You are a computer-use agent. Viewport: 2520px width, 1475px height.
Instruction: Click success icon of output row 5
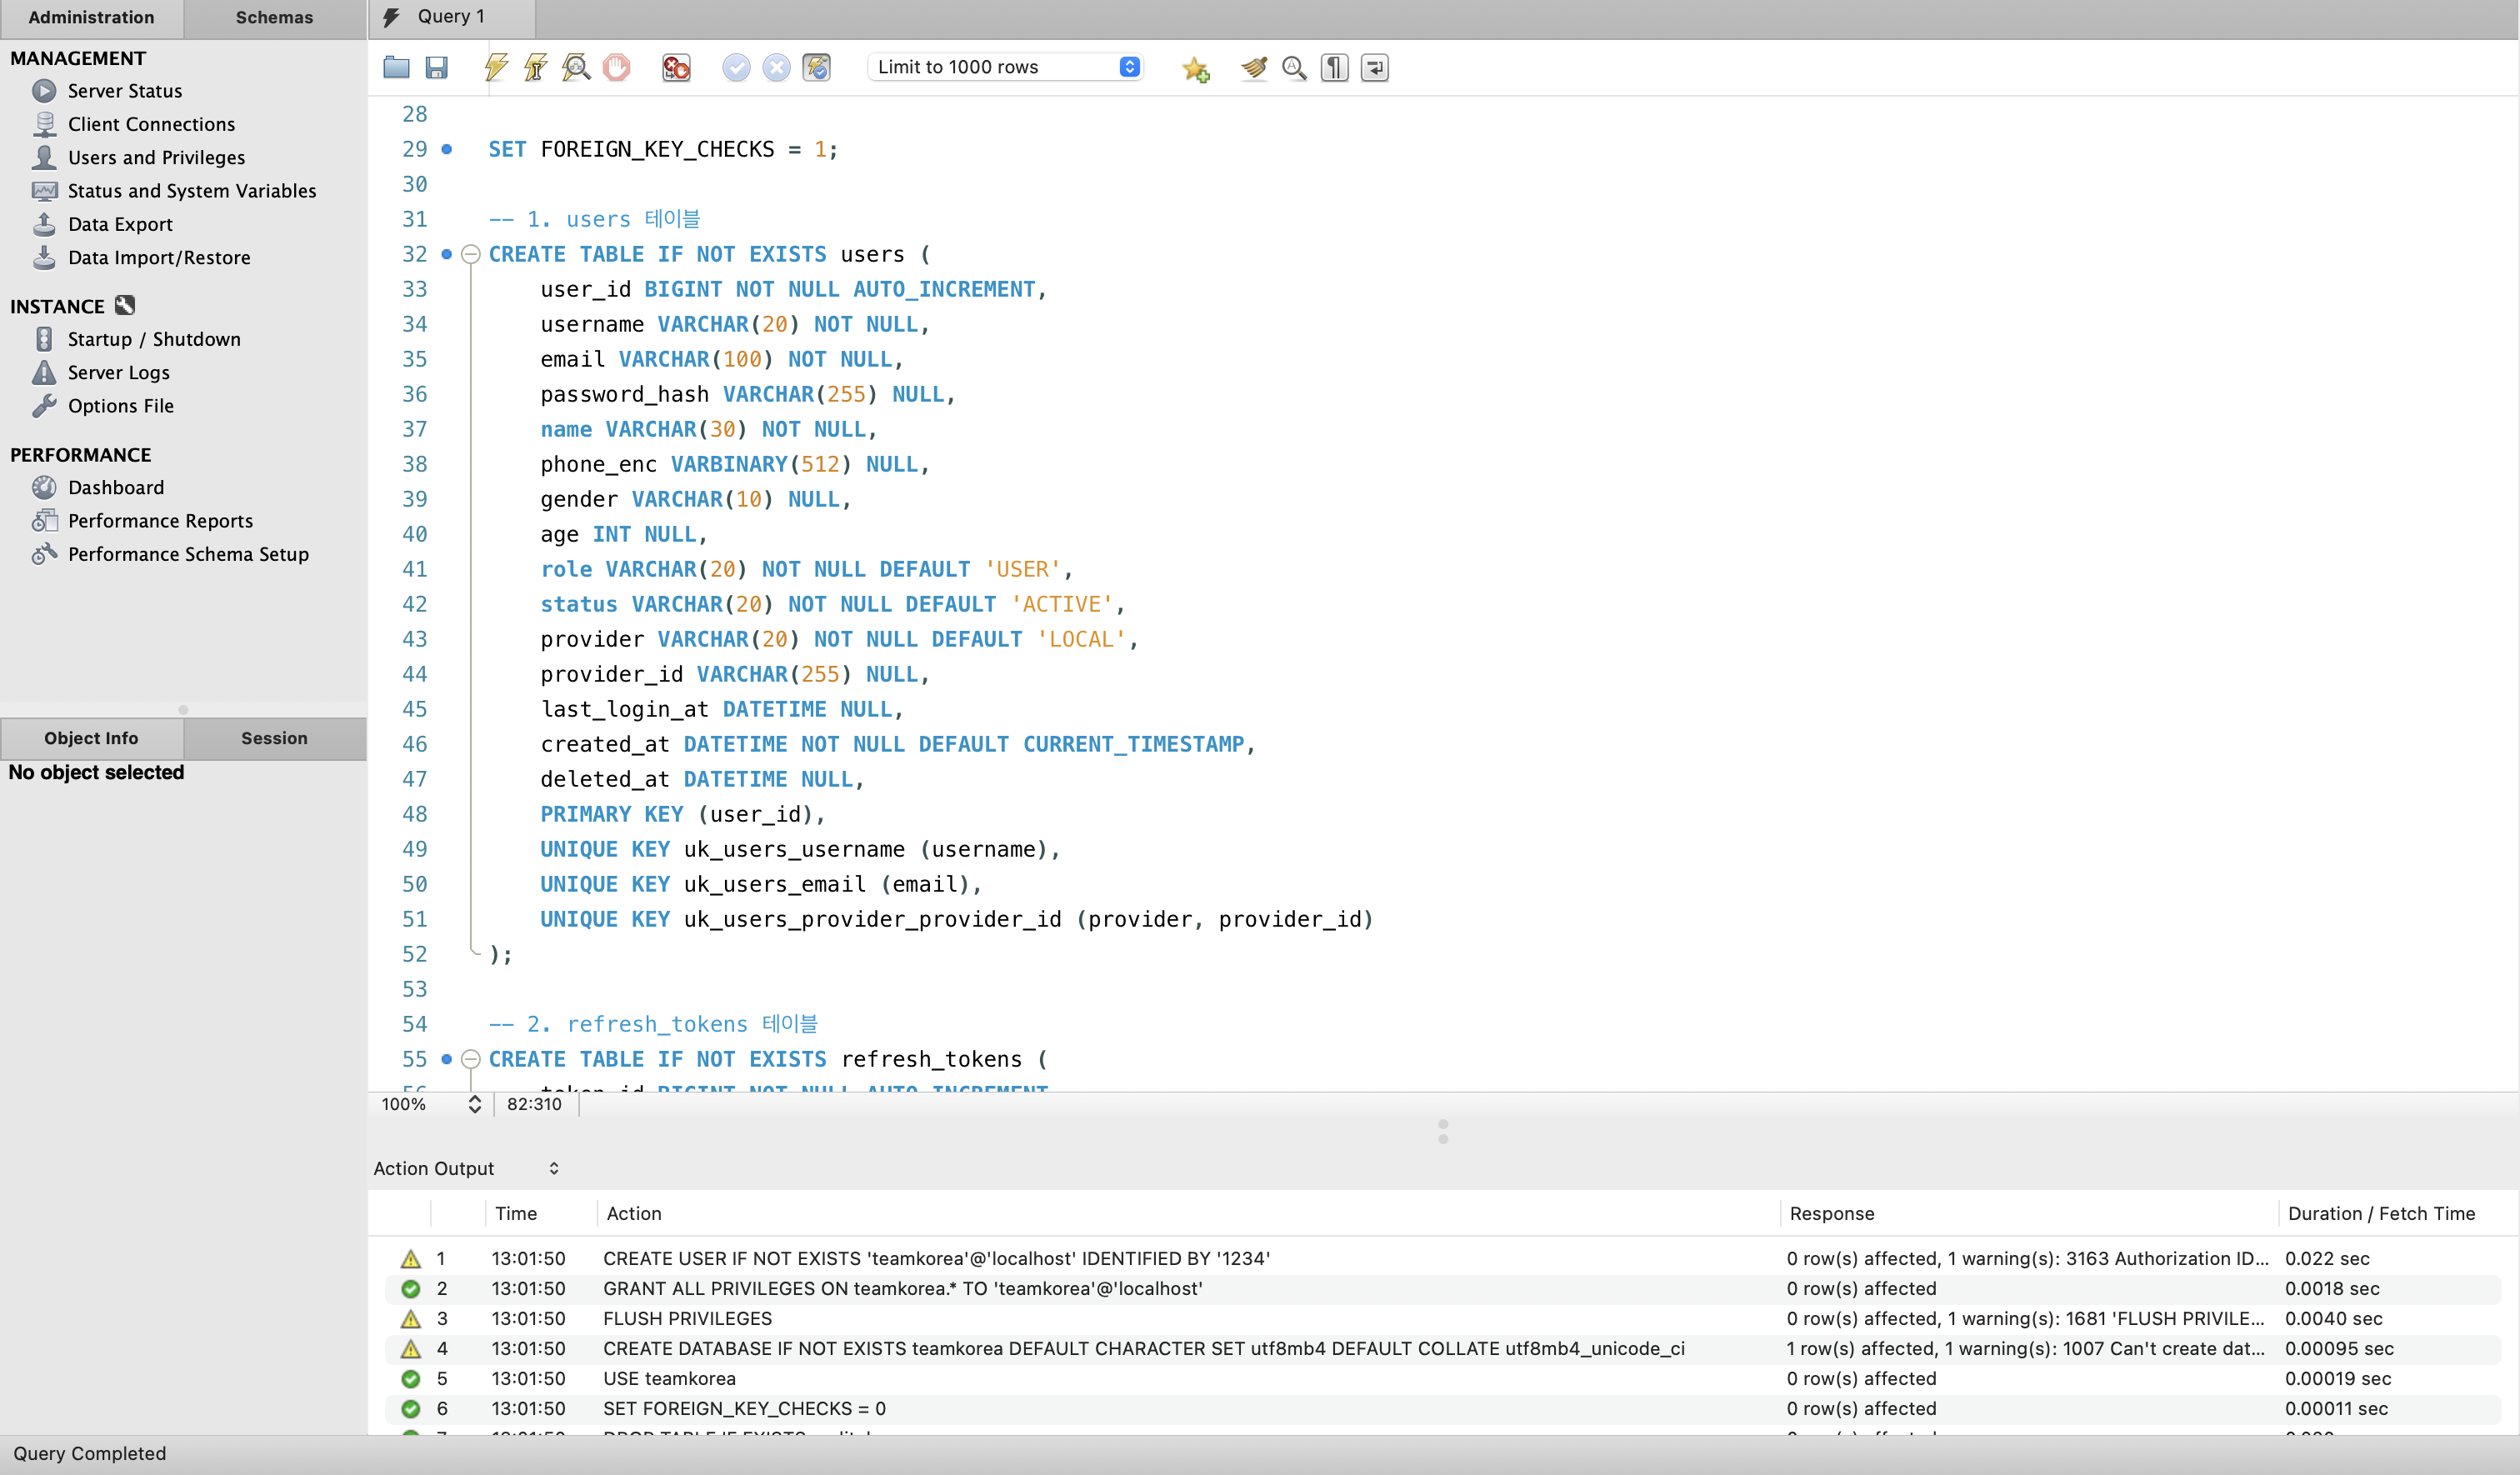pyautogui.click(x=410, y=1378)
